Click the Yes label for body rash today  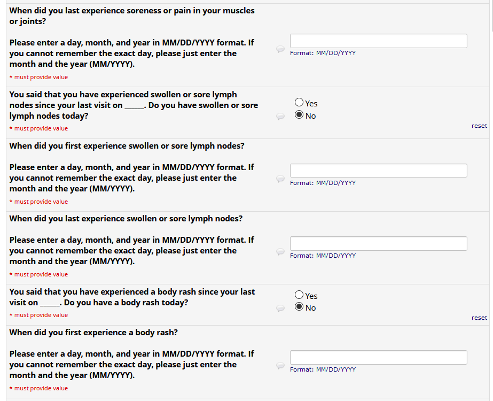[311, 296]
